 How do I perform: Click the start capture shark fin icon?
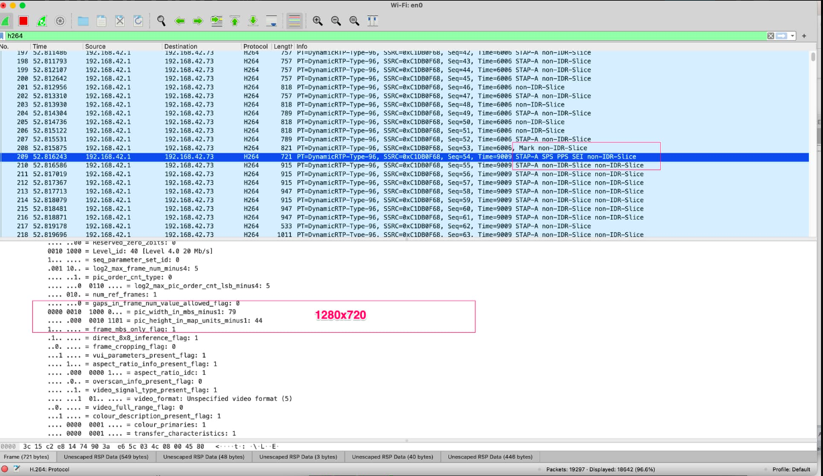coord(5,21)
